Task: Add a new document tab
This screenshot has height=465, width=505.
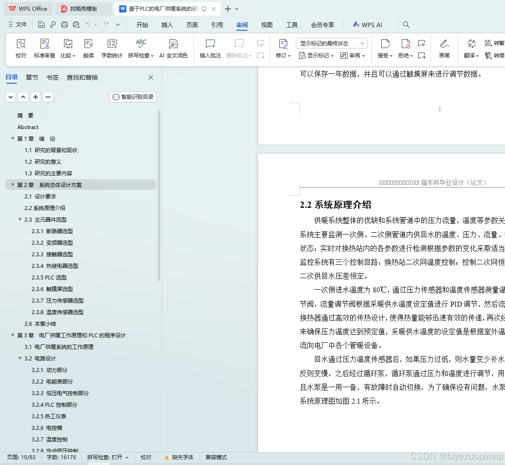Action: point(228,9)
